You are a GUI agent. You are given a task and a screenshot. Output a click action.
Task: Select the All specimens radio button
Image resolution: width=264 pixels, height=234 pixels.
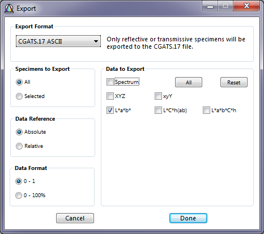point(19,82)
